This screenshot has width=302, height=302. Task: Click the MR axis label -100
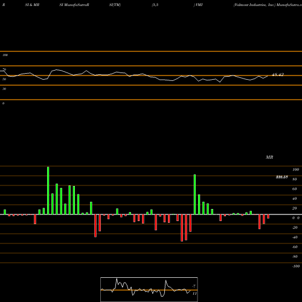tap(296, 266)
